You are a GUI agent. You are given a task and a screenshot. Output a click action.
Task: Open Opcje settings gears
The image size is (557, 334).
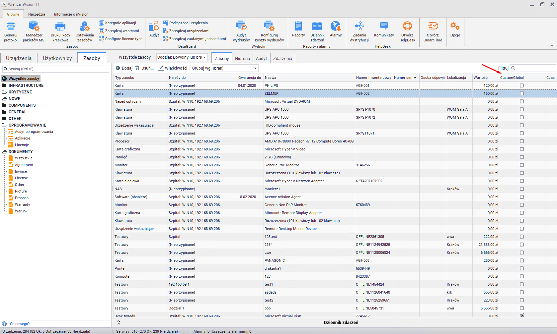tap(455, 27)
